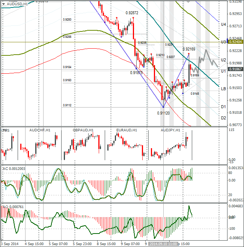
Task: Select the U1 channel label
Action: (x=223, y=71)
